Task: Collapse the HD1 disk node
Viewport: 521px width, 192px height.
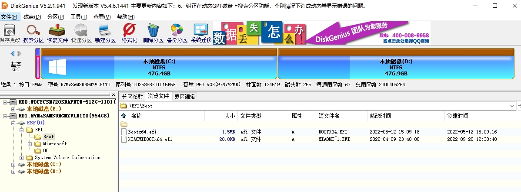Action: click(5, 116)
